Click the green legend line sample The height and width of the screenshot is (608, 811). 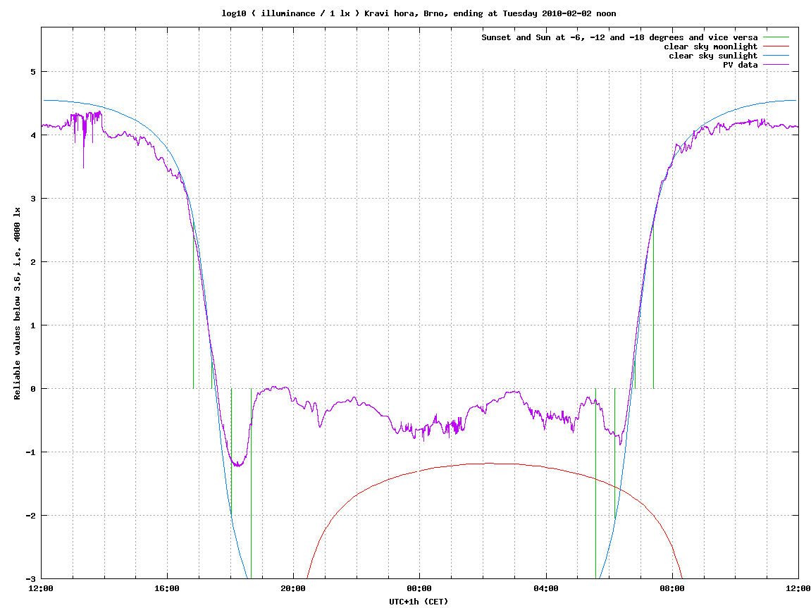tap(776, 37)
